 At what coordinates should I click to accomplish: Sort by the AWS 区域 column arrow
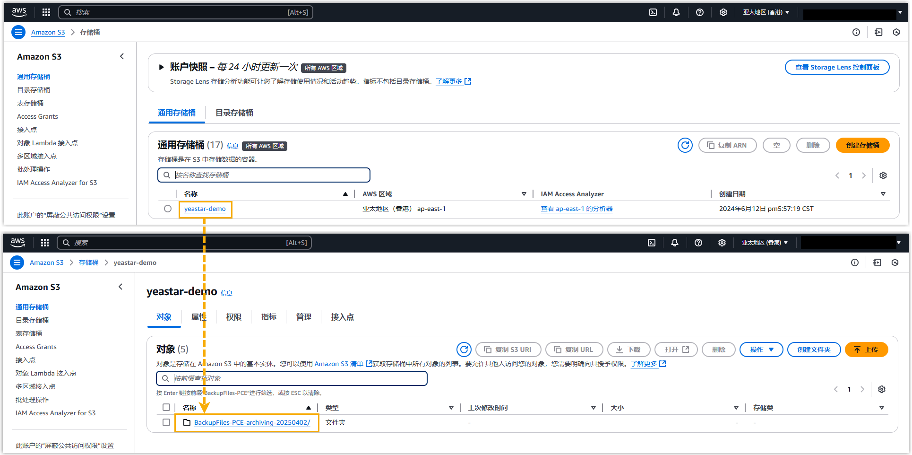(x=524, y=194)
